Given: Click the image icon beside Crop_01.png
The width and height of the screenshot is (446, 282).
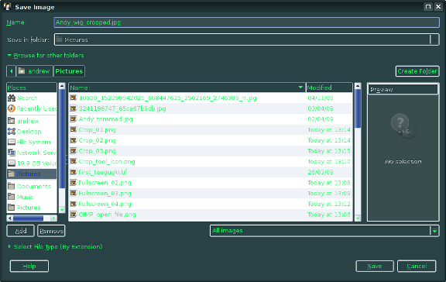Looking at the screenshot, I should coord(74,129).
